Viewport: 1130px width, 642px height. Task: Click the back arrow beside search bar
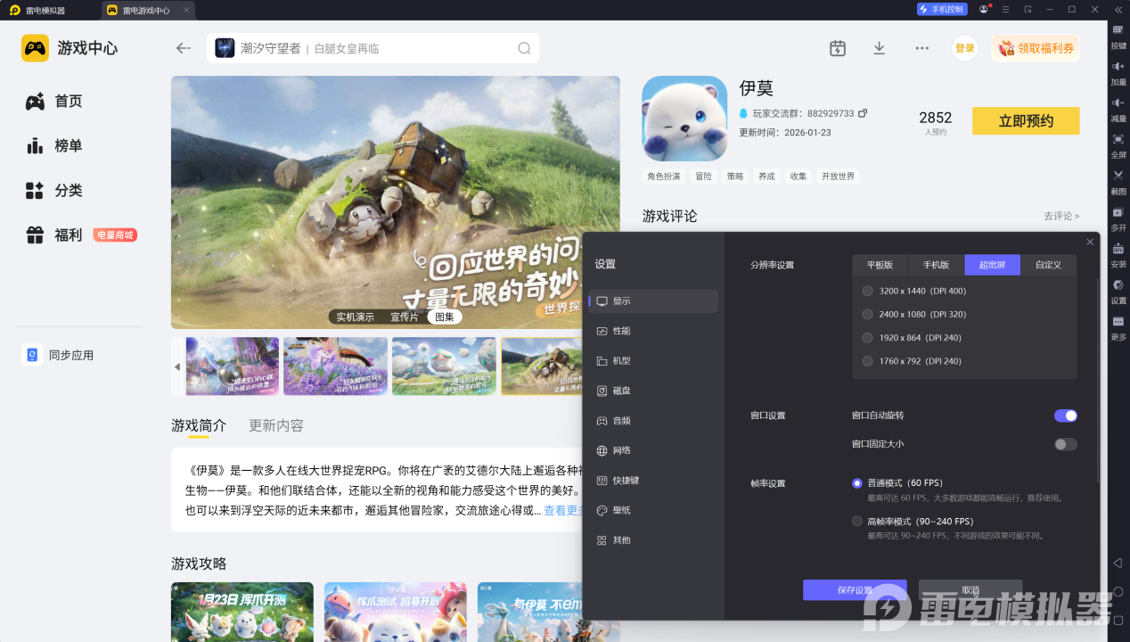point(184,48)
